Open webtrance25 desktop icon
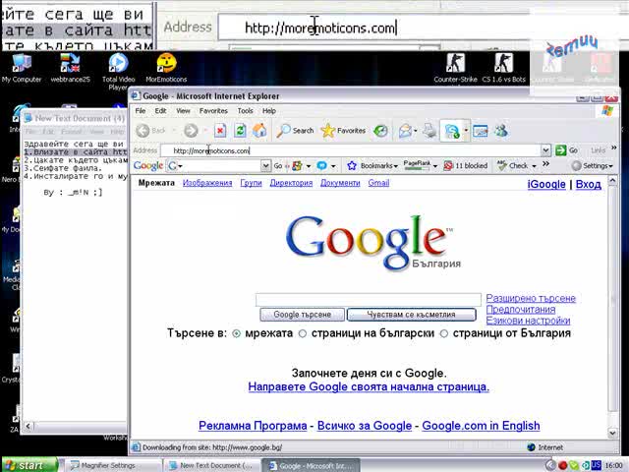Viewport: 629px width, 472px height. click(x=70, y=68)
